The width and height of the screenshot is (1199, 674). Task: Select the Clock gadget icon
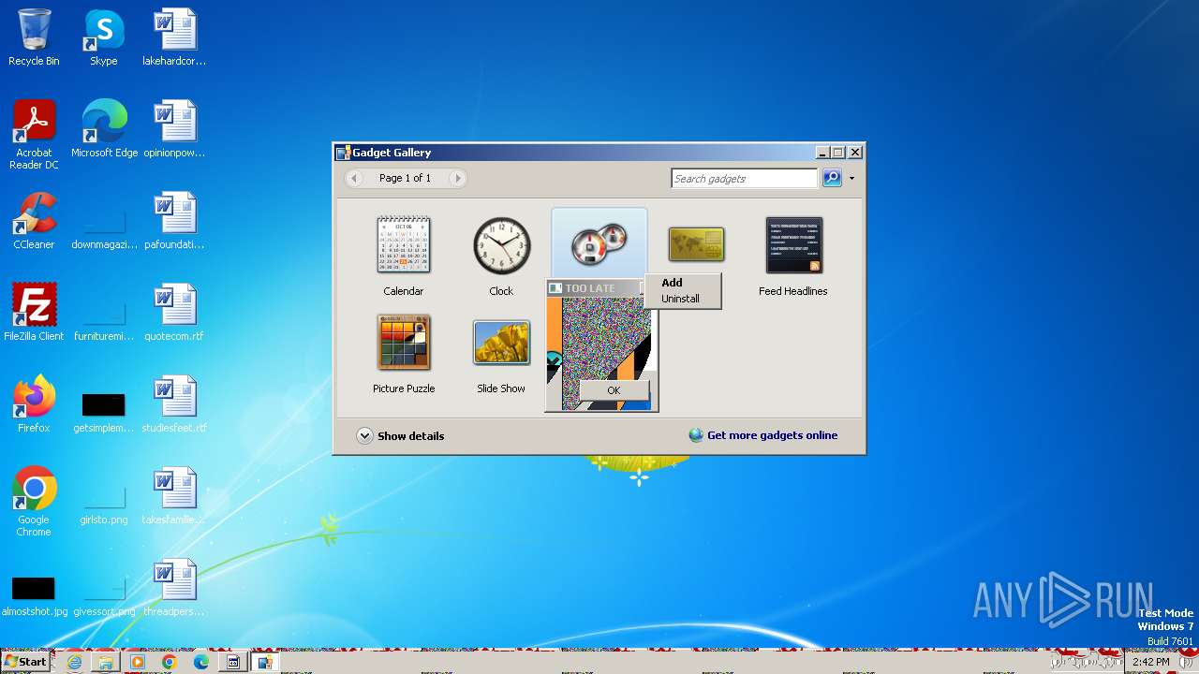pyautogui.click(x=501, y=245)
